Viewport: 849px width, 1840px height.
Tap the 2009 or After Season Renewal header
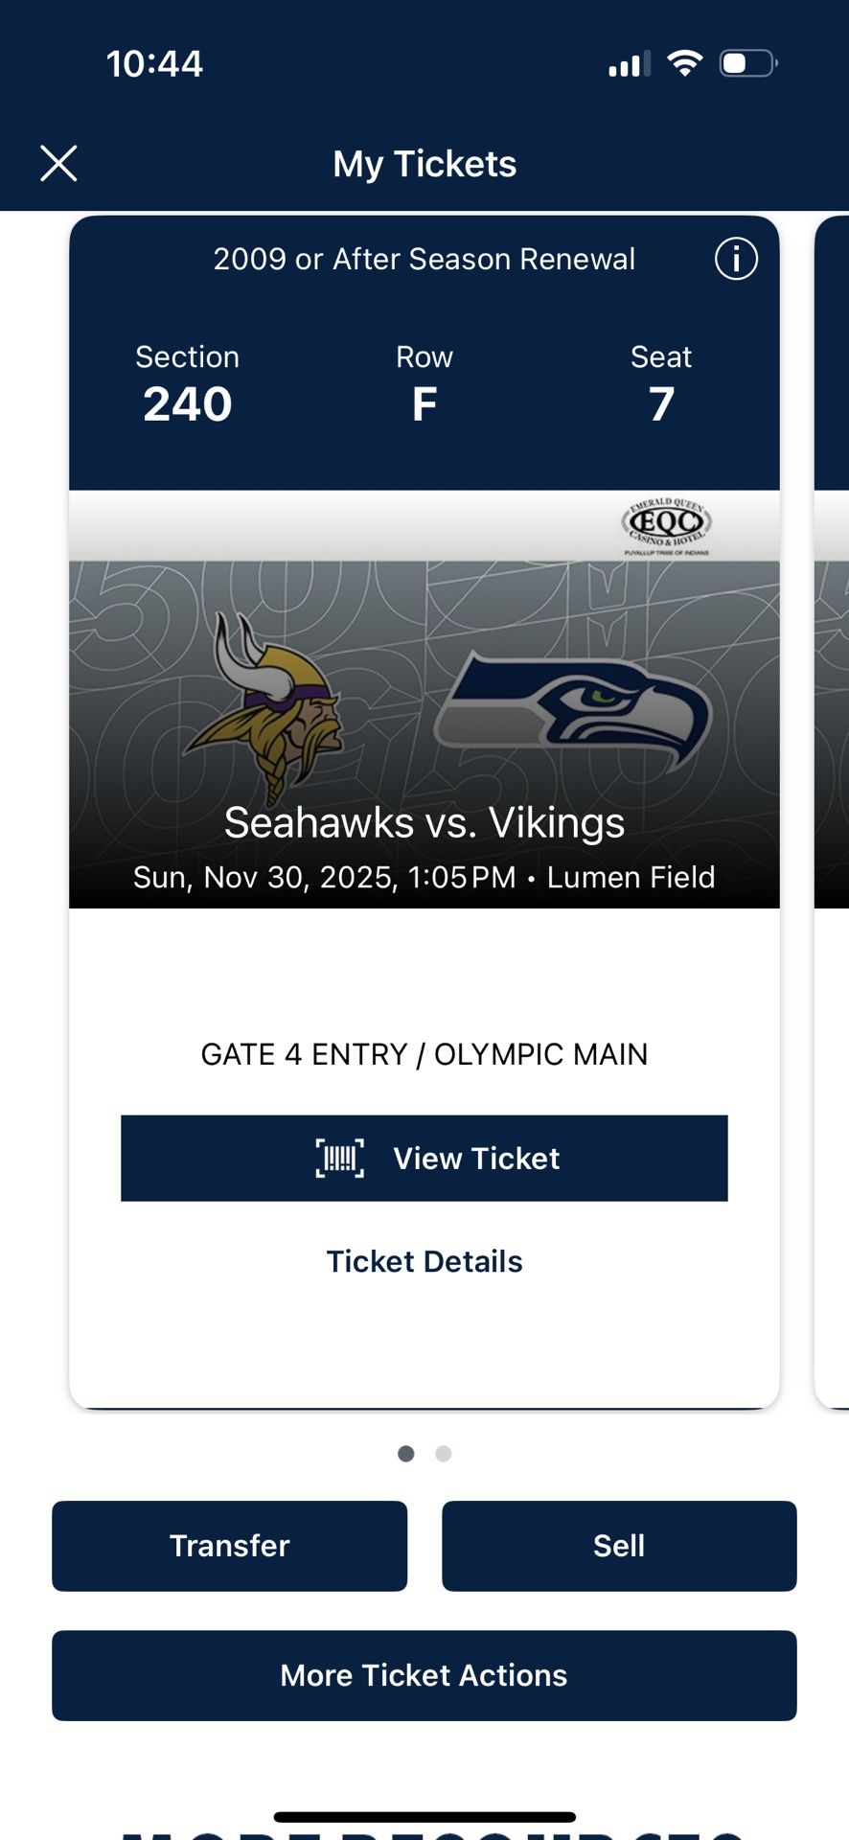[424, 259]
